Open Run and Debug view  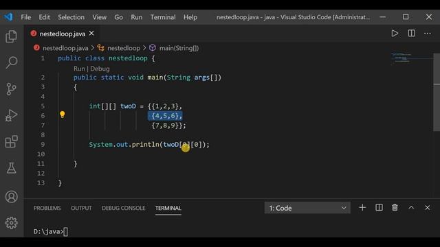coord(11,115)
